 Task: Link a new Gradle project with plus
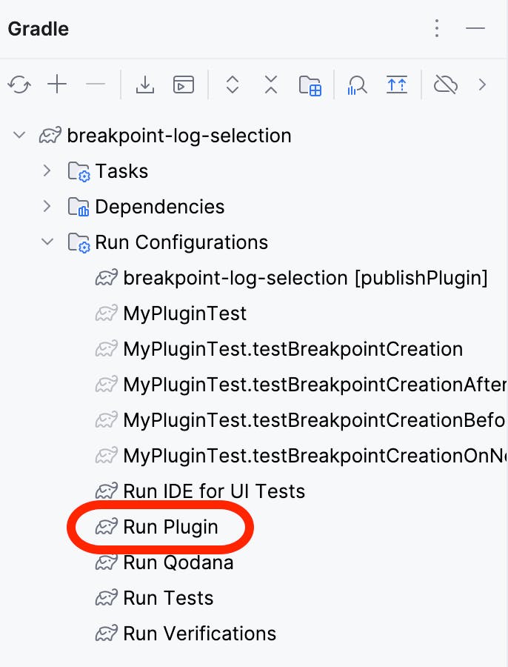pyautogui.click(x=56, y=84)
